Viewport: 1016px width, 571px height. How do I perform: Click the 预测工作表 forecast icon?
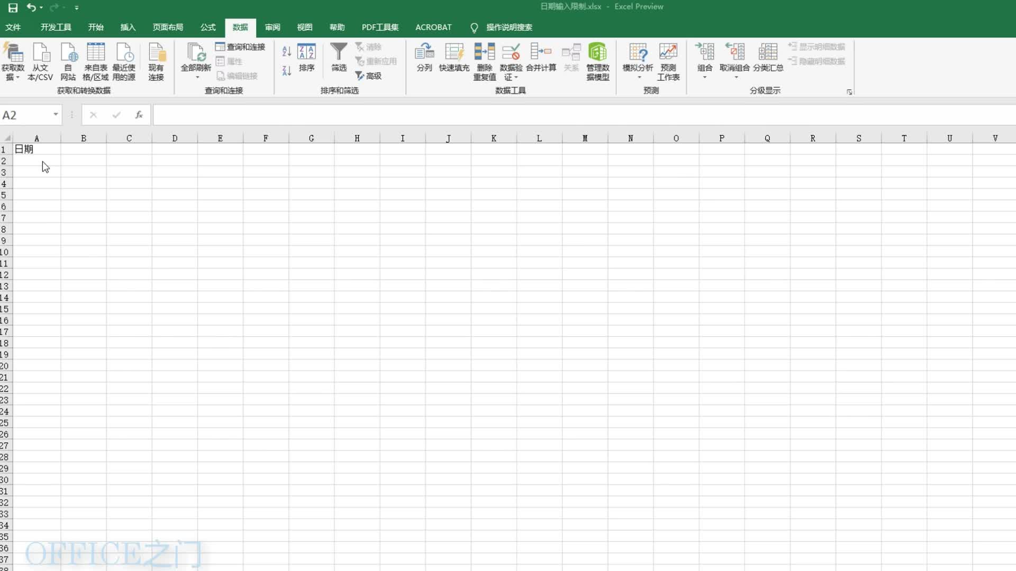click(668, 61)
